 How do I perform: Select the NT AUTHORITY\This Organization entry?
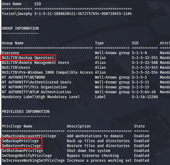click(x=34, y=87)
